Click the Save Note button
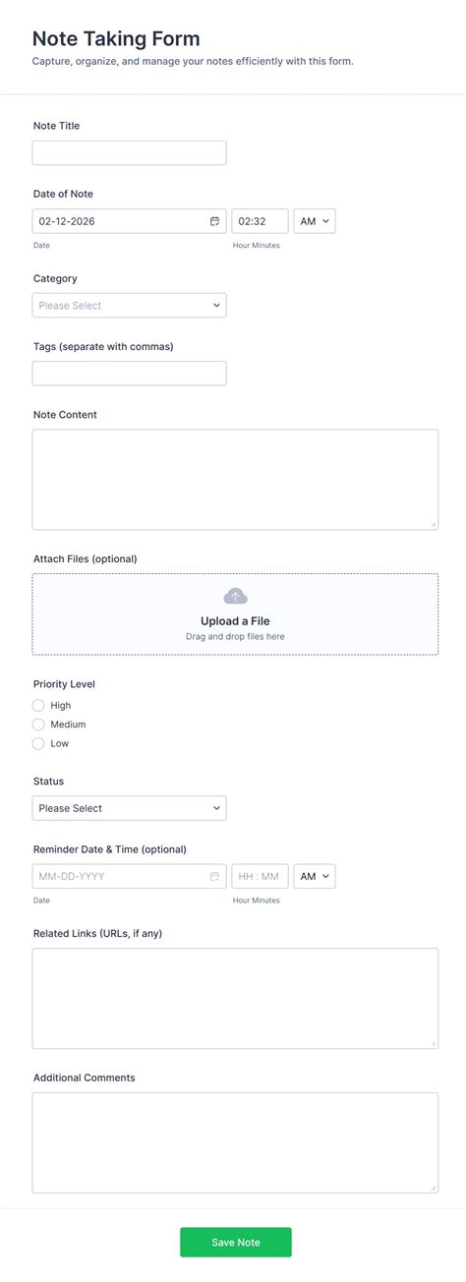 [236, 1242]
